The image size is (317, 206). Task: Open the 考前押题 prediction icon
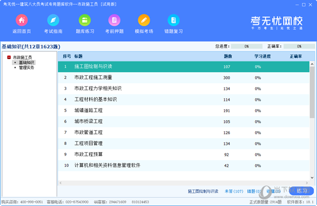[x=115, y=21]
